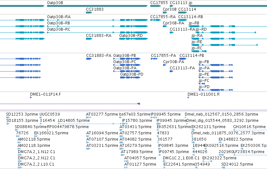Click the CG13113-RA transcript label
This screenshot has height=169, width=267.
(x=182, y=29)
